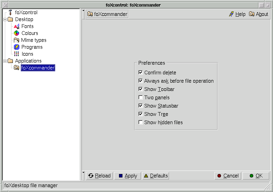This screenshot has height=192, width=273.
Task: Click Apply button label
Action: [x=131, y=176]
